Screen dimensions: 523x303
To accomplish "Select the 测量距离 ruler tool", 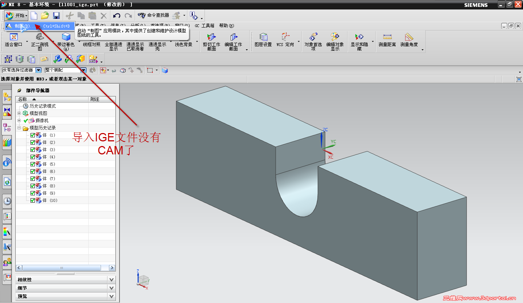I will [x=387, y=40].
